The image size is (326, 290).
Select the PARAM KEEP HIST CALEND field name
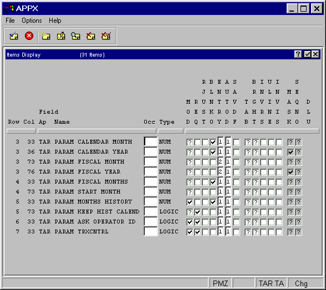pos(97,212)
